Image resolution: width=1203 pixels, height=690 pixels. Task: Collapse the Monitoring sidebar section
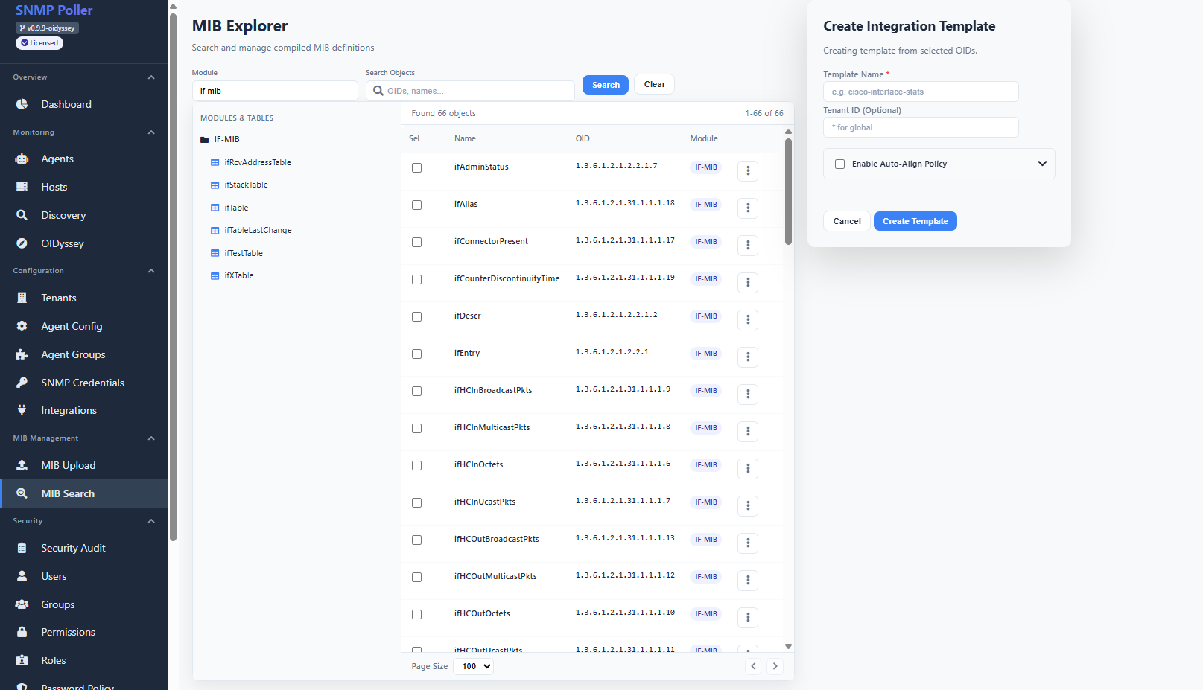click(151, 132)
